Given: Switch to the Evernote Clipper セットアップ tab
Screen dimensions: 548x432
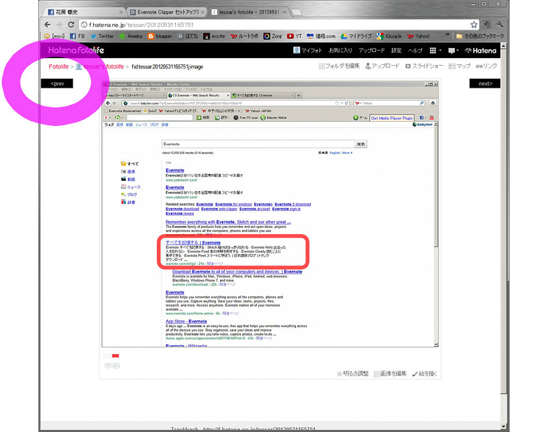Looking at the screenshot, I should (166, 12).
